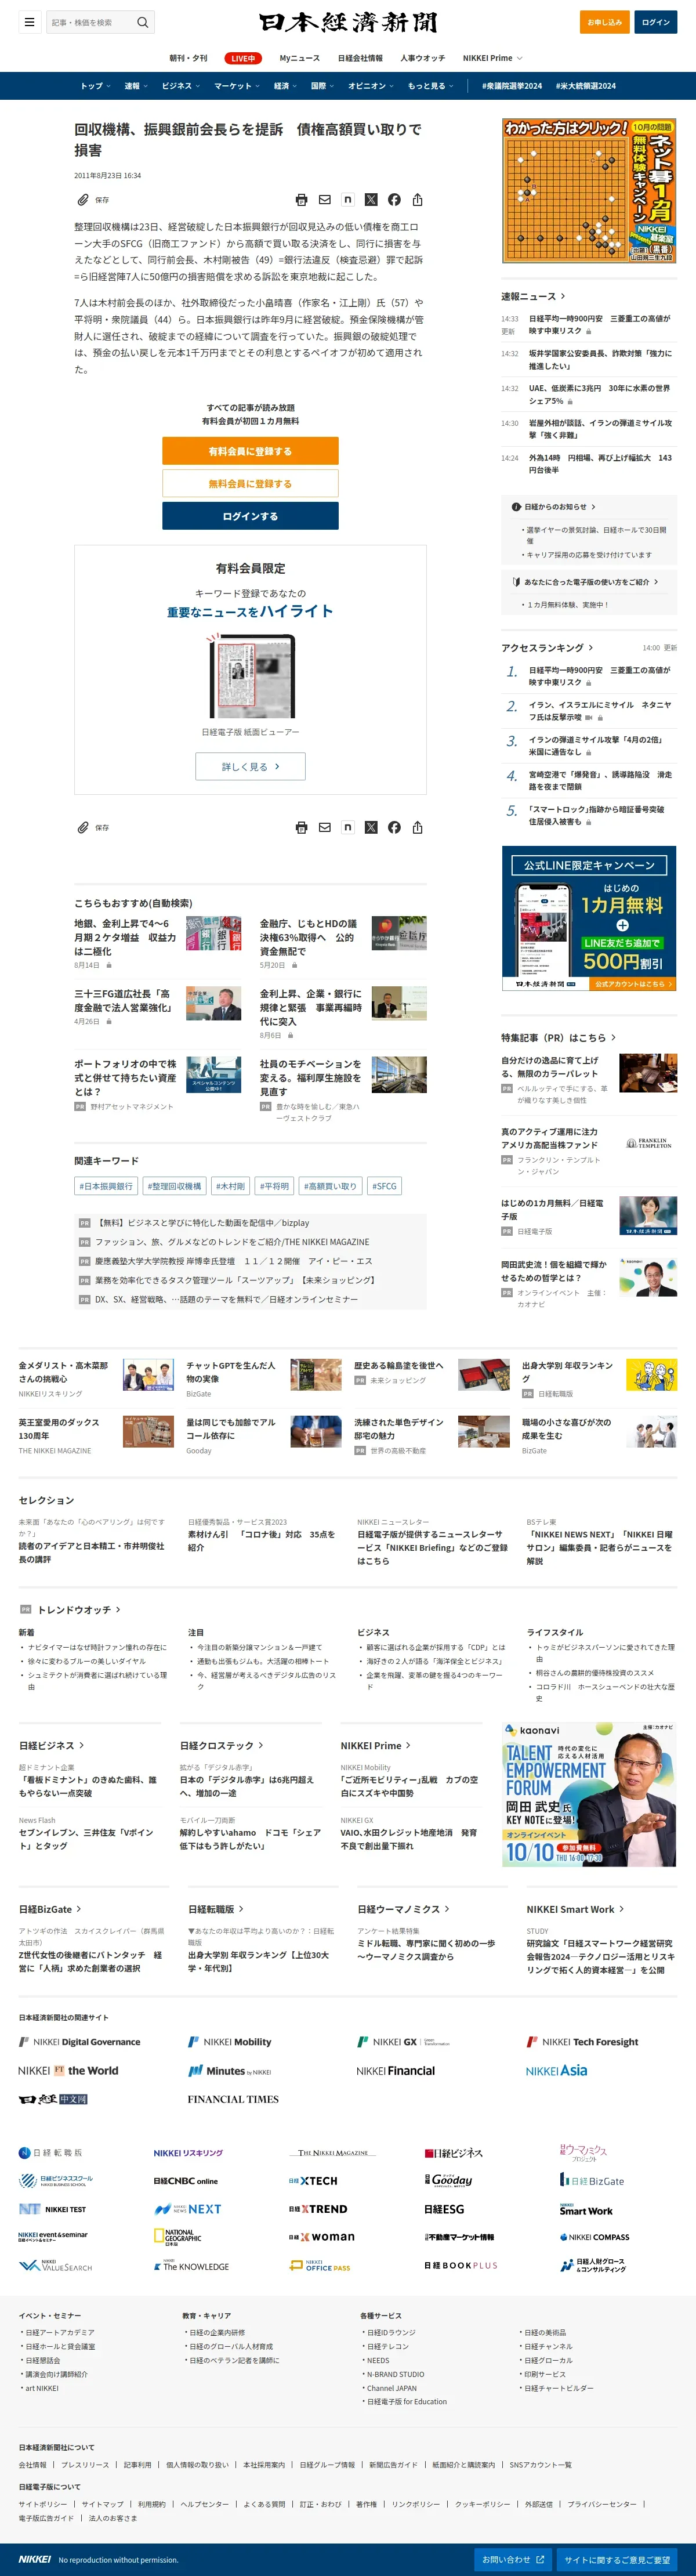The height and width of the screenshot is (2576, 696).
Task: Click the 詳しく見る button
Action: [250, 766]
